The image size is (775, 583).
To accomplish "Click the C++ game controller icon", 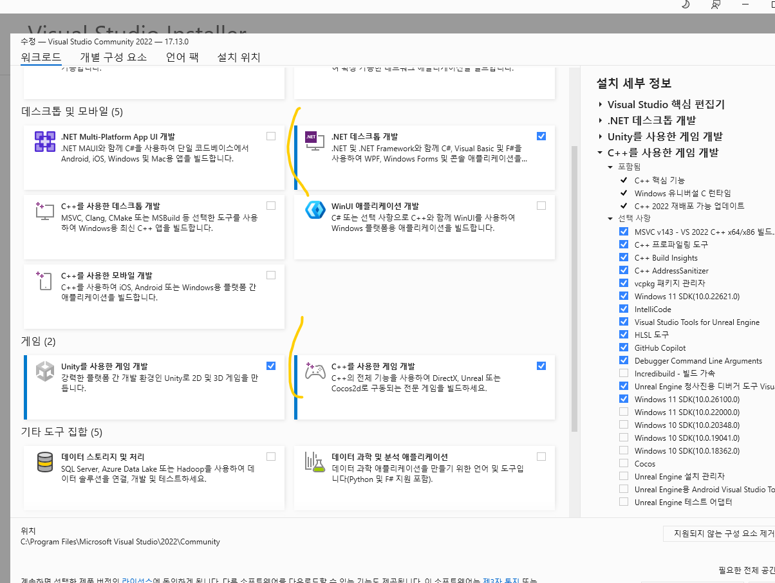I will point(315,371).
